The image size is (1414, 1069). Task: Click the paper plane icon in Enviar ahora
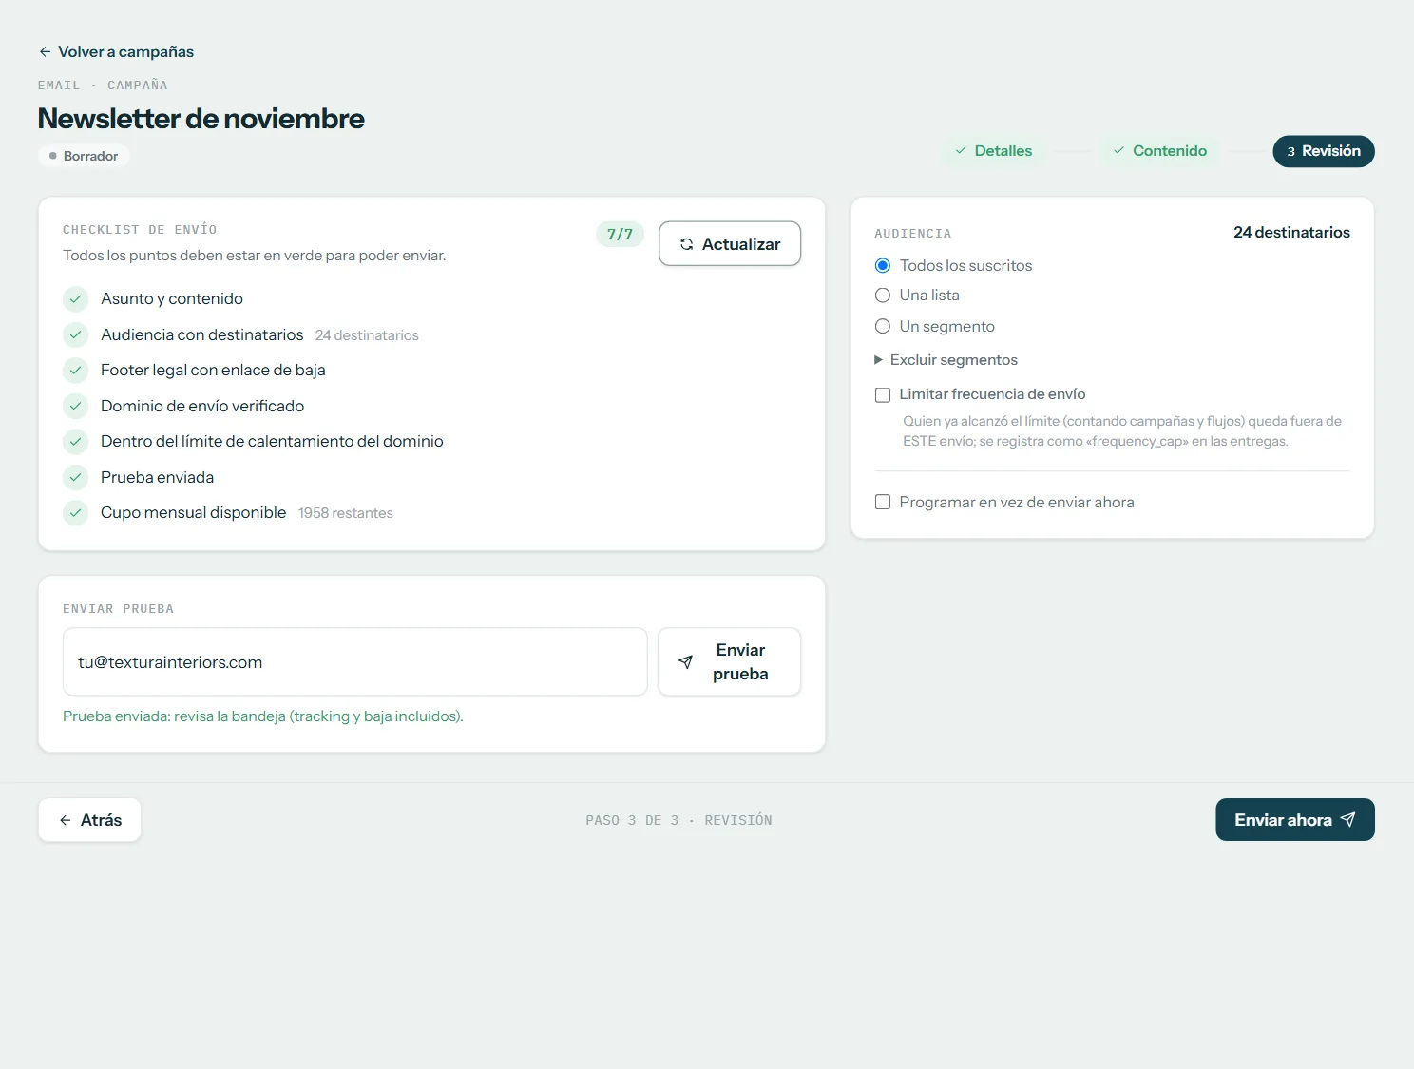pos(1347,819)
